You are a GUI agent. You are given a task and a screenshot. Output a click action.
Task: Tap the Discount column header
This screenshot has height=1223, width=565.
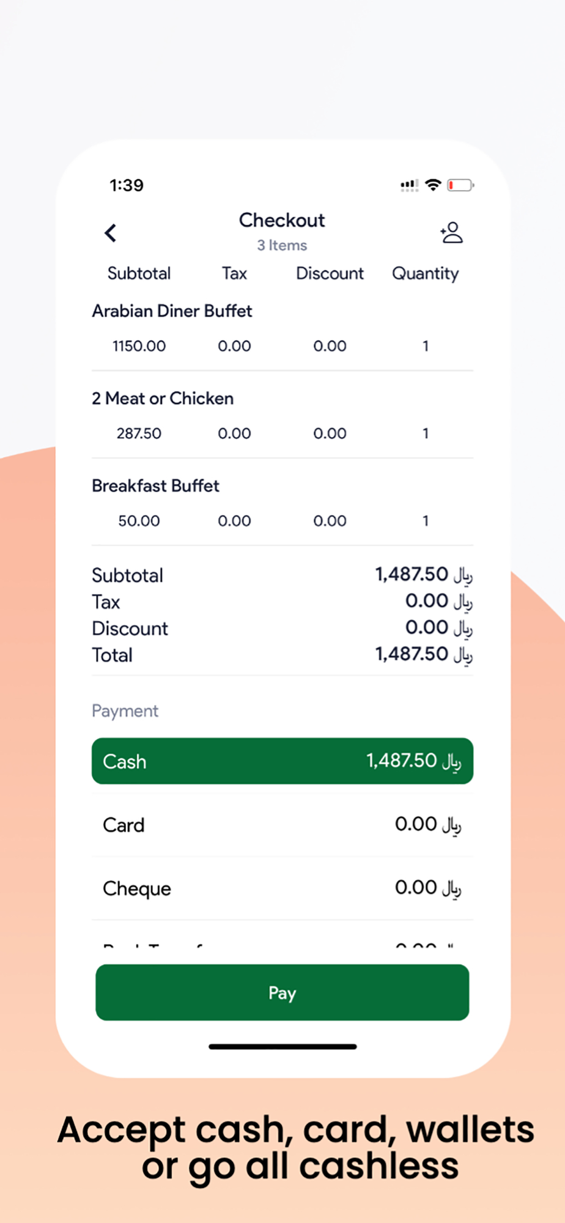330,273
